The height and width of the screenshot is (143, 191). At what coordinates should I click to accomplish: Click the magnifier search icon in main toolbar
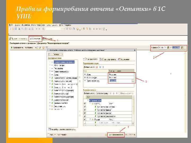tap(43, 29)
